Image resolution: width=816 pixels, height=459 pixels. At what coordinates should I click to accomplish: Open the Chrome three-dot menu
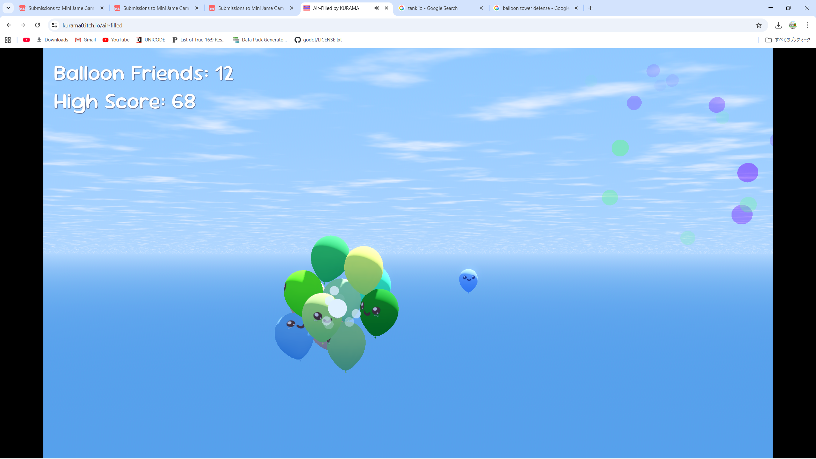coord(807,25)
